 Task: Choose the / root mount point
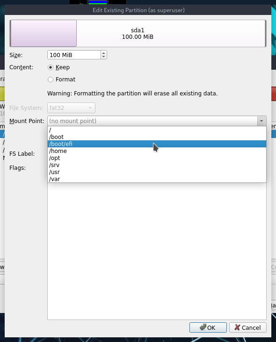tap(157, 130)
